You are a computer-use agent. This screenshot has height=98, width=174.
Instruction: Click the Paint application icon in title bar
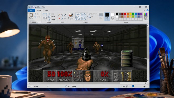click(30, 7)
